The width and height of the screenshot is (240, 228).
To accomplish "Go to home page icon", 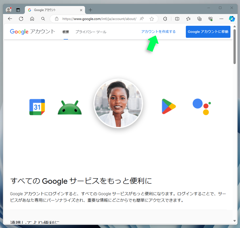I will tap(32, 19).
